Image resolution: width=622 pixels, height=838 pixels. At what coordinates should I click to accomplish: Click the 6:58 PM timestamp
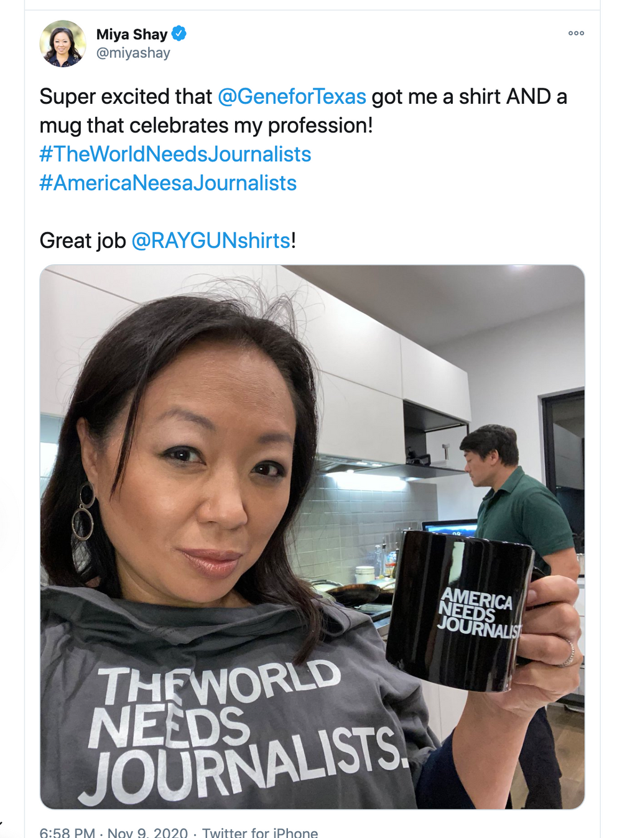67,832
